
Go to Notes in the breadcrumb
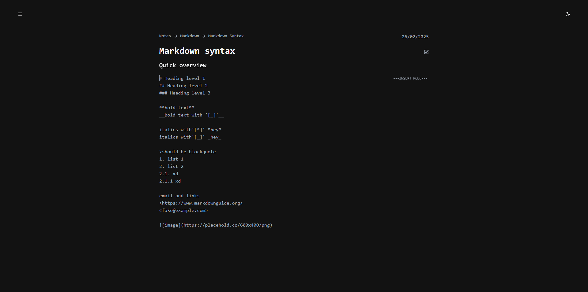click(165, 36)
